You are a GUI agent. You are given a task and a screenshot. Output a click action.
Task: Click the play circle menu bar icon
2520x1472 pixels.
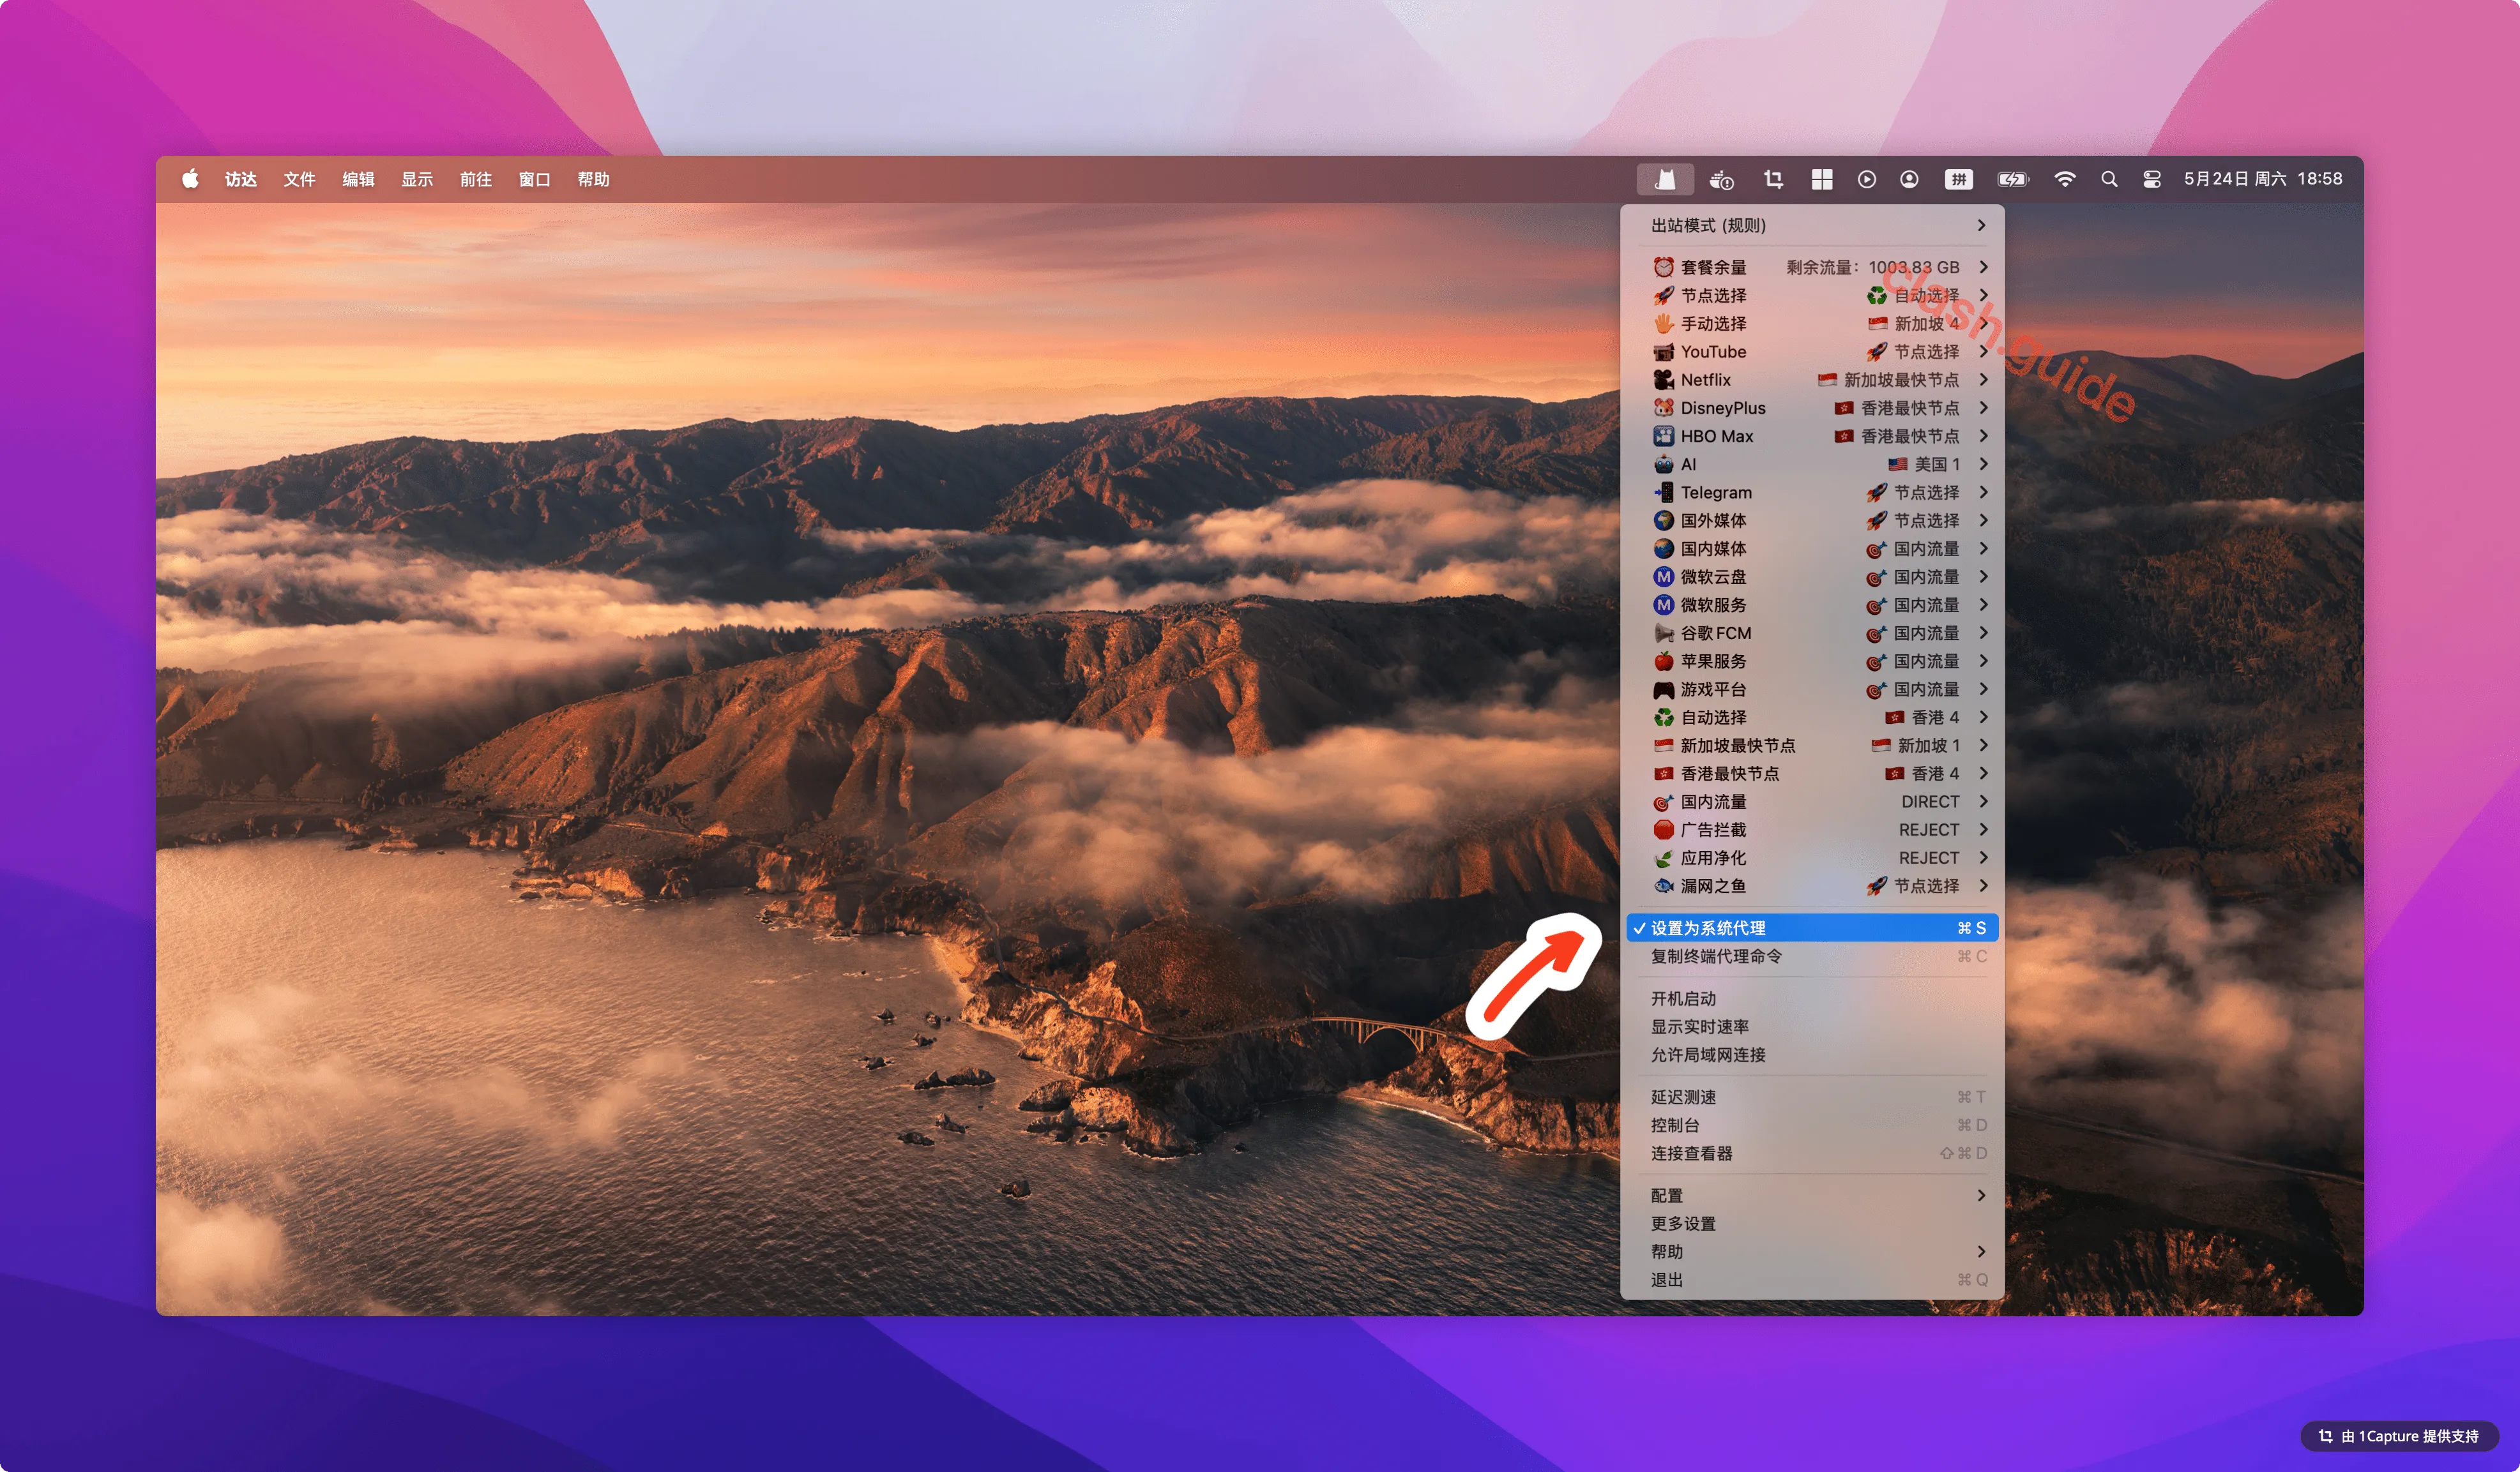tap(1866, 179)
